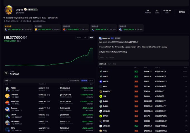Screen dimensions: 190x133
Task: Click the end of the green portfolio curve
Action: (x=93, y=48)
